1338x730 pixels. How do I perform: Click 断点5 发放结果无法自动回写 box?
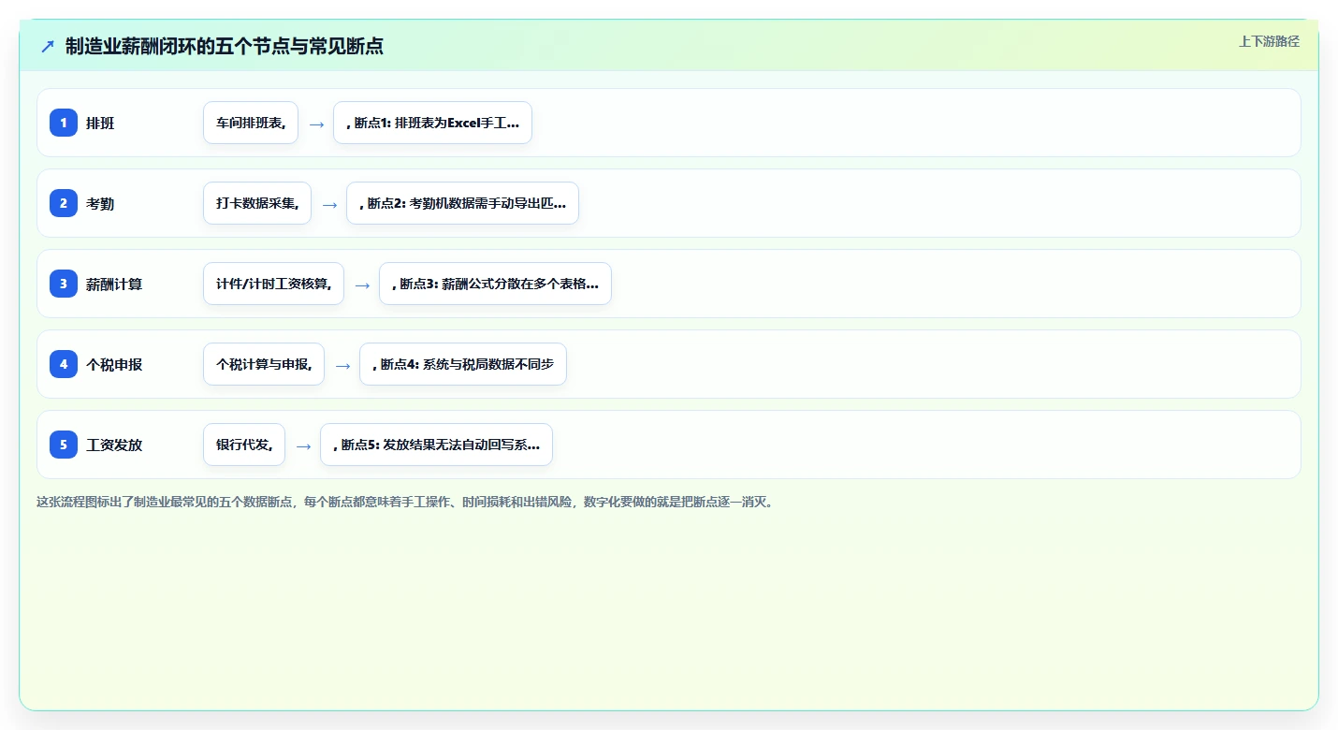436,445
